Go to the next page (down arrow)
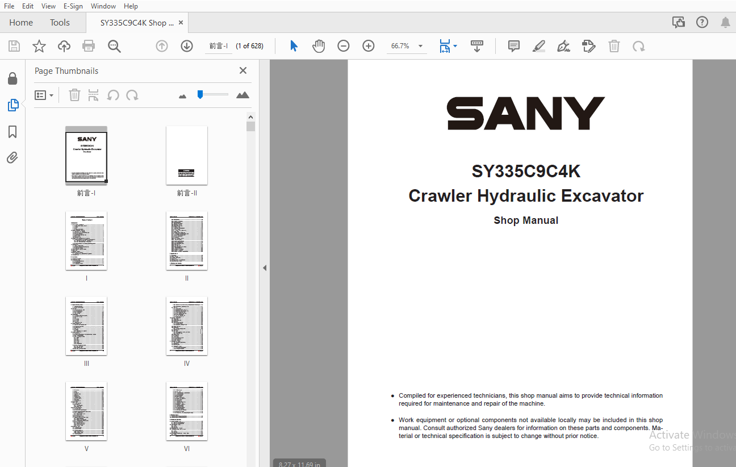This screenshot has height=467, width=736. [187, 46]
